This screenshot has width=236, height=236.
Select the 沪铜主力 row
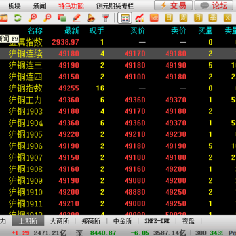coord(118,100)
